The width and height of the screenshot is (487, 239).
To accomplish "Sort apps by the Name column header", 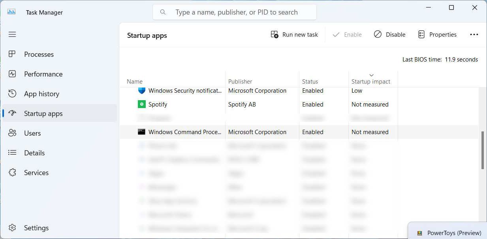I will 134,81.
